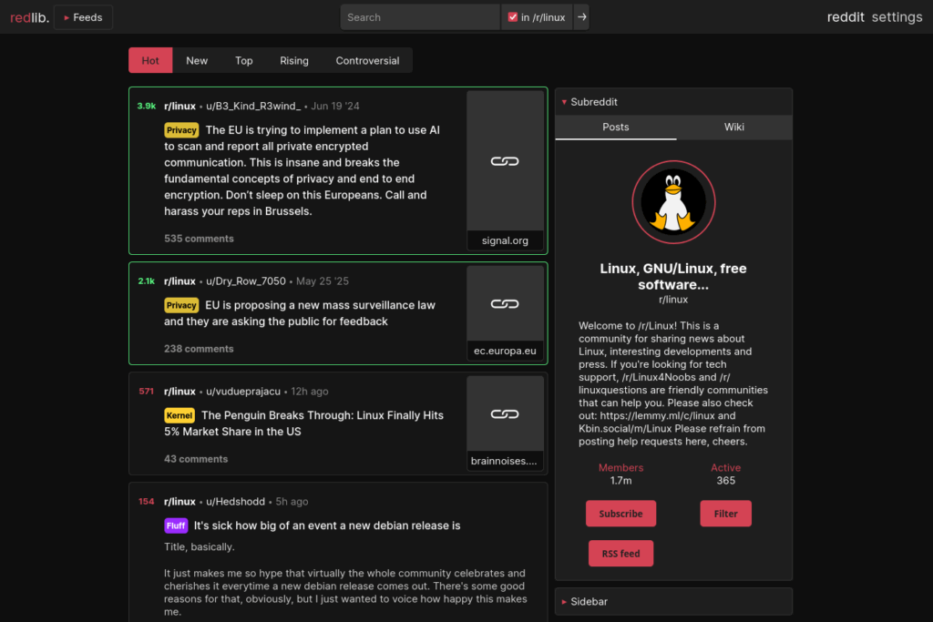The image size is (933, 622).
Task: Open the ec.europa.eu link thumbnail
Action: coord(505,313)
